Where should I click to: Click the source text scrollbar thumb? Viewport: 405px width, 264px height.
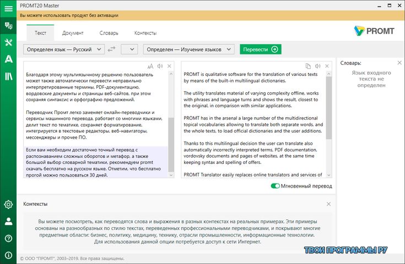click(x=171, y=145)
